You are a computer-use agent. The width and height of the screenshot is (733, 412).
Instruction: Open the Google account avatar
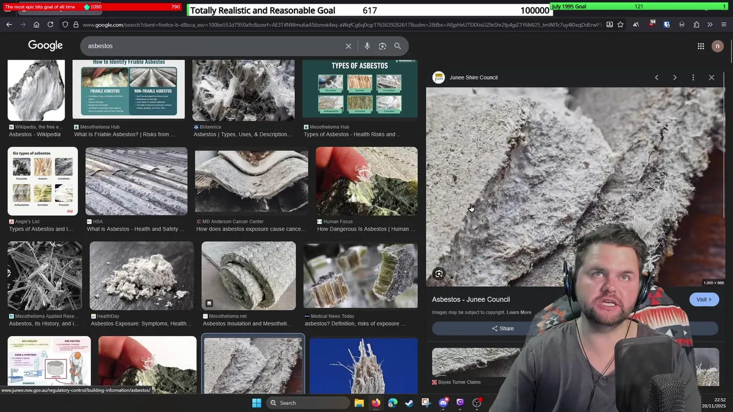pyautogui.click(x=718, y=46)
